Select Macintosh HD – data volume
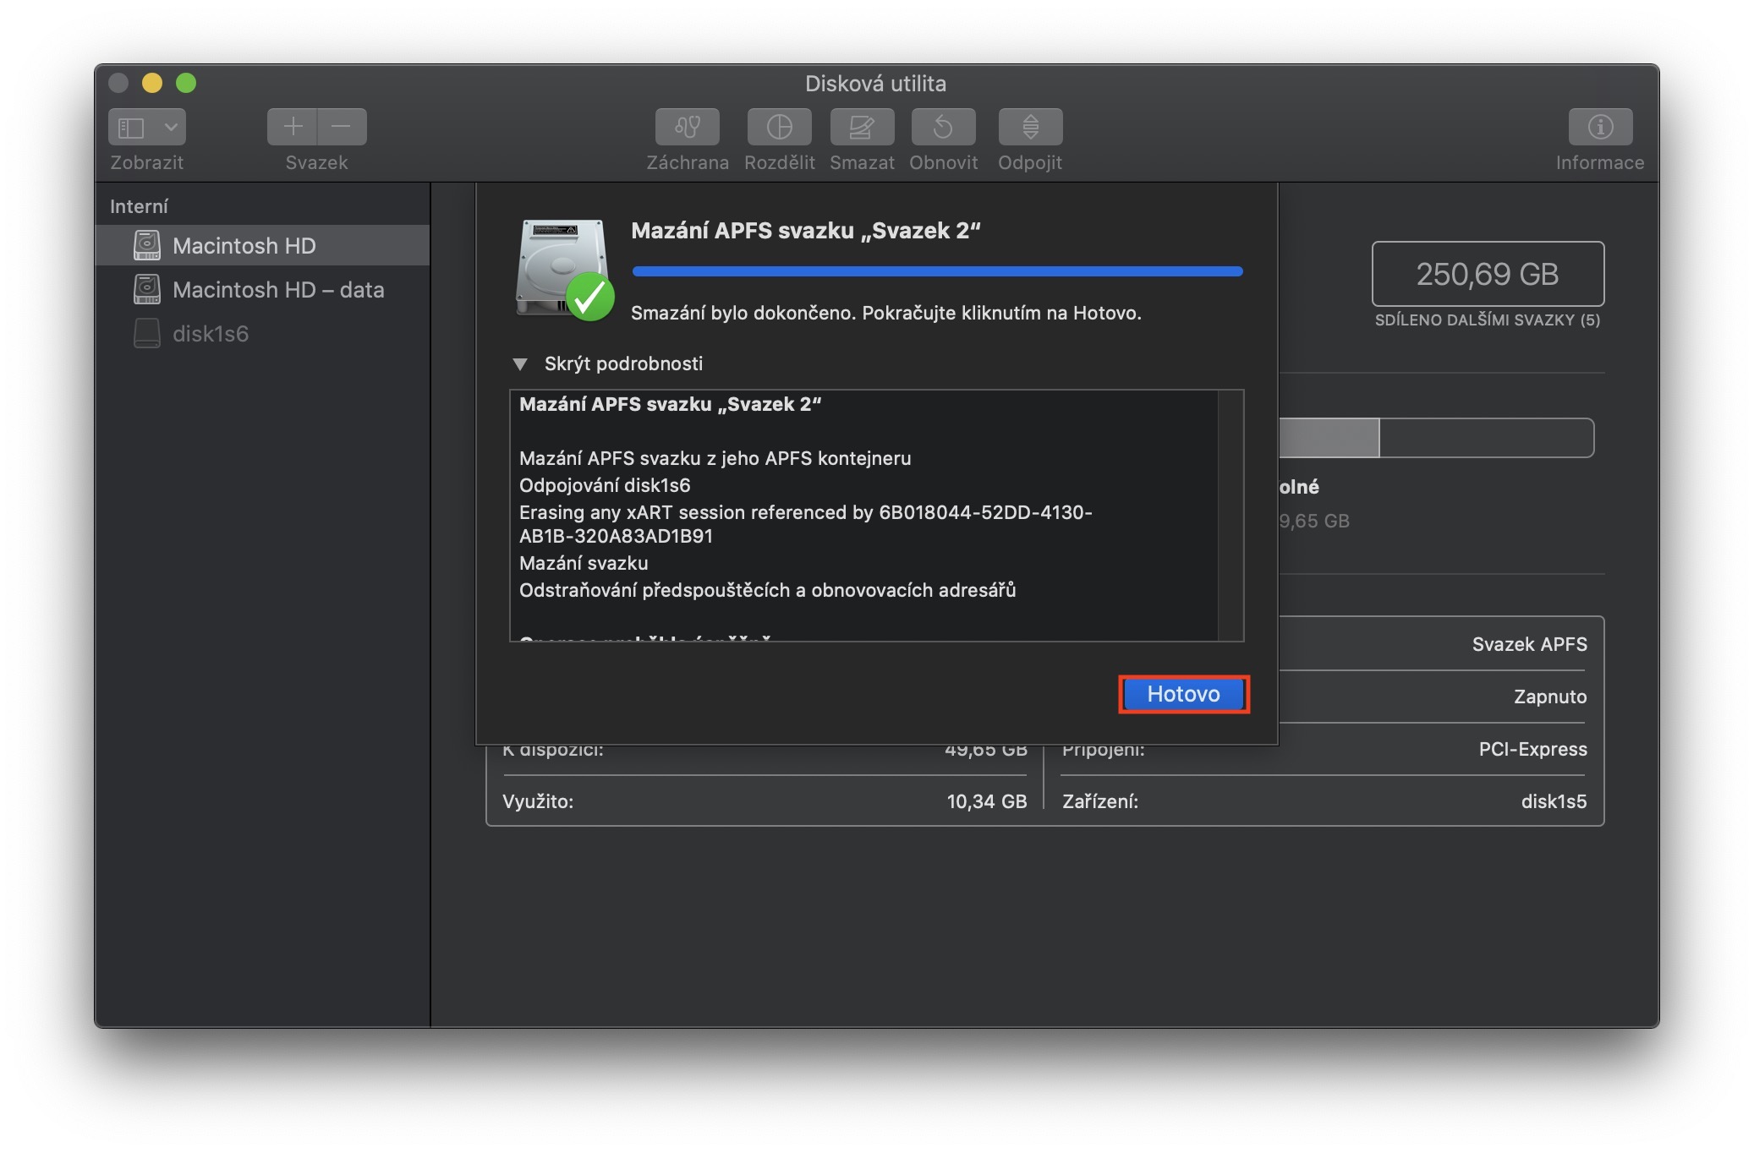Viewport: 1754px width, 1153px height. [x=277, y=290]
